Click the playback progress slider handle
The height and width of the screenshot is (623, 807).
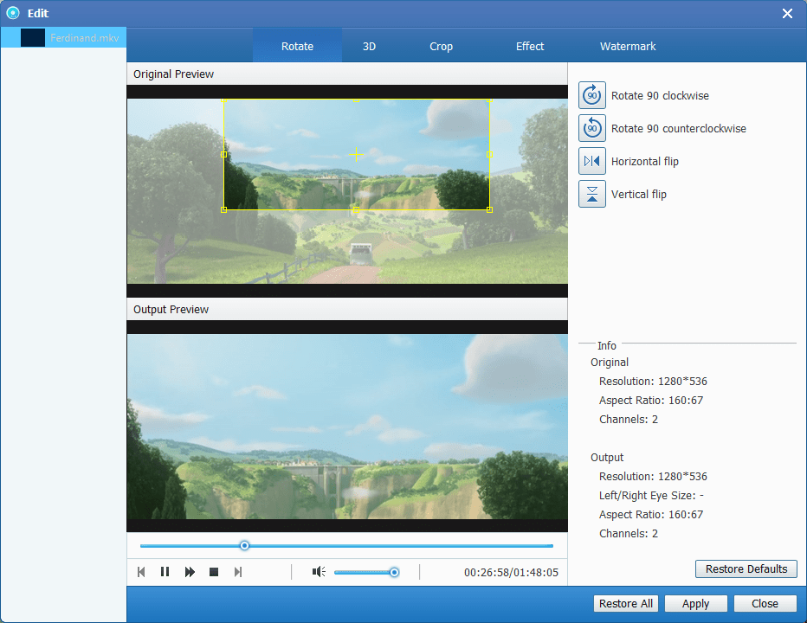(x=244, y=545)
